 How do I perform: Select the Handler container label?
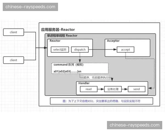coord(84,83)
